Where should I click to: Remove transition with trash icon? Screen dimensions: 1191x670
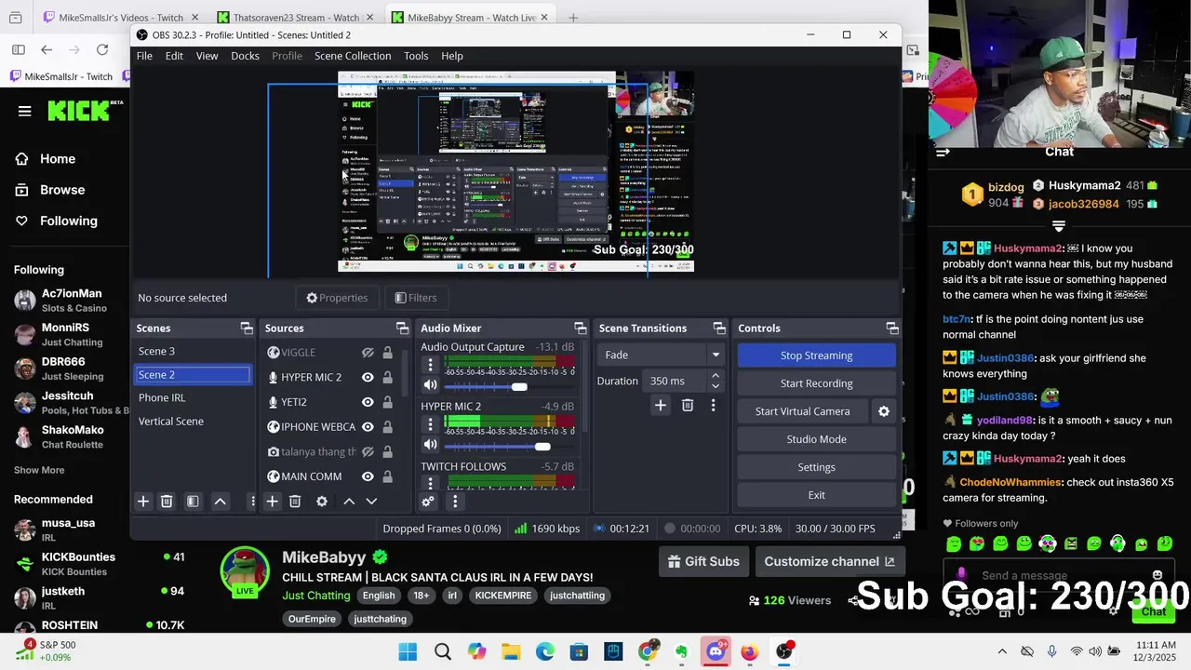click(x=688, y=406)
